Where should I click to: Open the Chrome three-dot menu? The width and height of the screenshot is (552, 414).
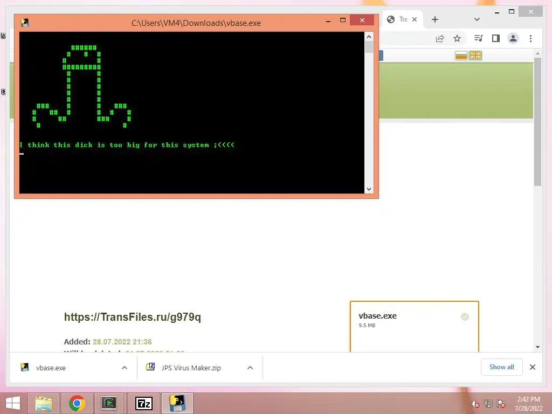[x=530, y=38]
